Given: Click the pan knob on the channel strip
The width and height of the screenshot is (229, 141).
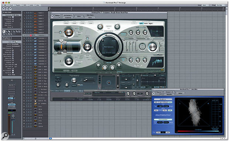Looking at the screenshot, I should coord(13,116).
